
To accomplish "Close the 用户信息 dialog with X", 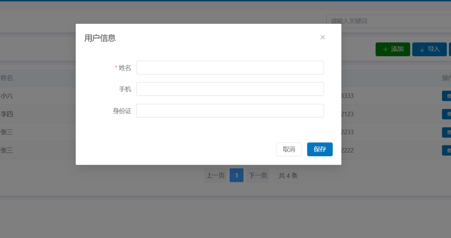I will point(322,38).
